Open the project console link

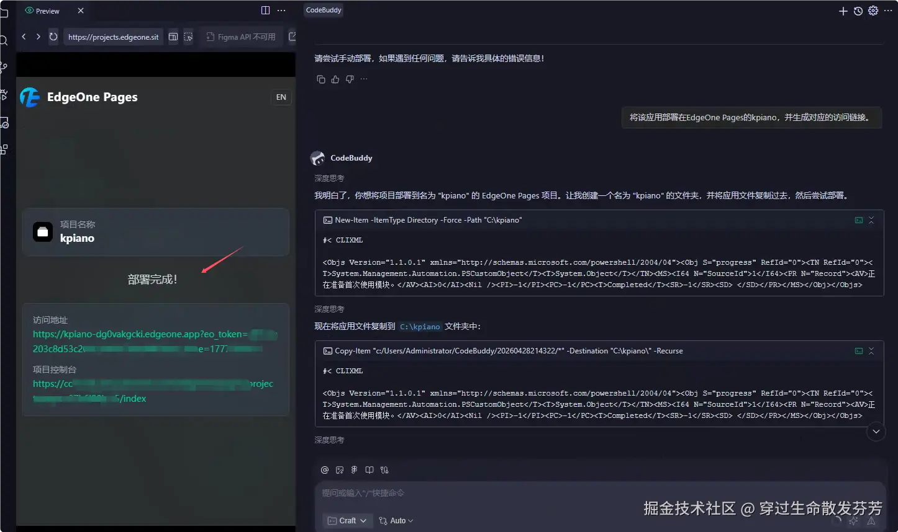pos(153,391)
